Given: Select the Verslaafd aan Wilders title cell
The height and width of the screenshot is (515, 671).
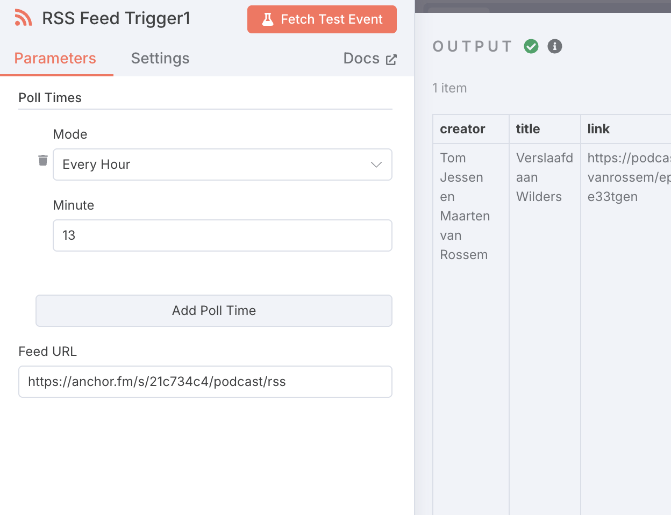Looking at the screenshot, I should tap(544, 177).
